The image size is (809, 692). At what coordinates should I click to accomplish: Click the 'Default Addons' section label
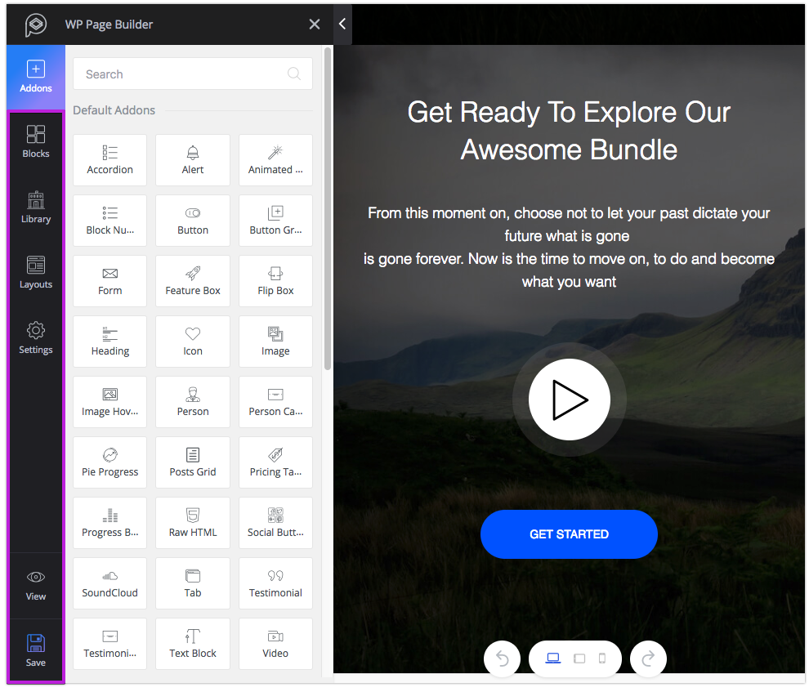(114, 109)
